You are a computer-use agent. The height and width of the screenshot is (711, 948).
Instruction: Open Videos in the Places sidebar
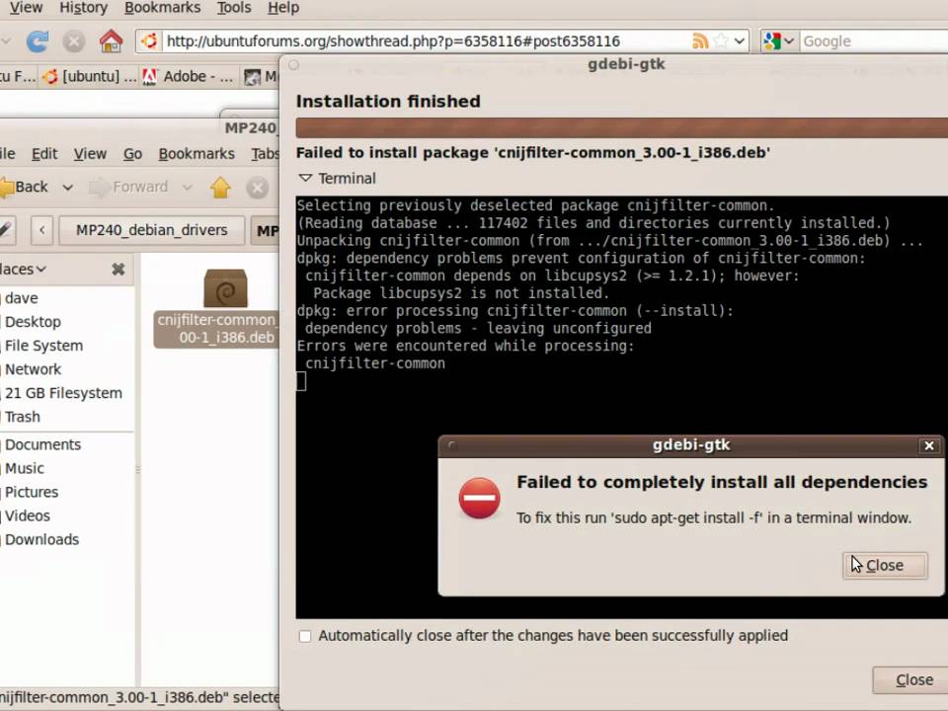[28, 515]
